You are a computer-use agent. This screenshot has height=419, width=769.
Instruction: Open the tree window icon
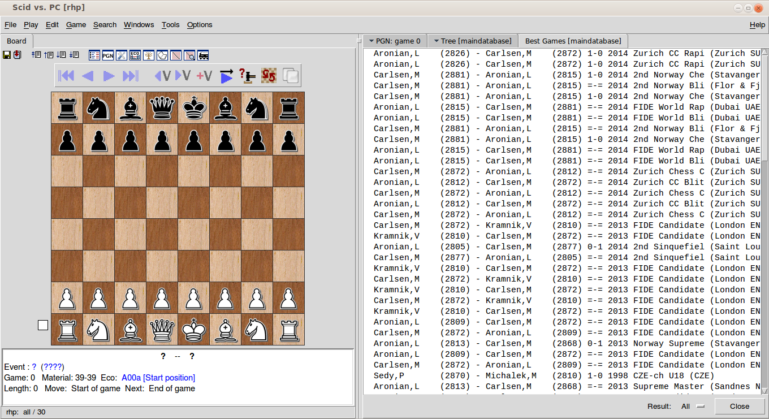coord(149,55)
